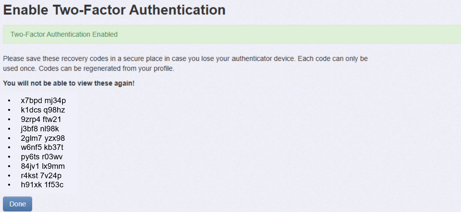Click the bullet beside code 2glm7 yzx98

(9, 139)
